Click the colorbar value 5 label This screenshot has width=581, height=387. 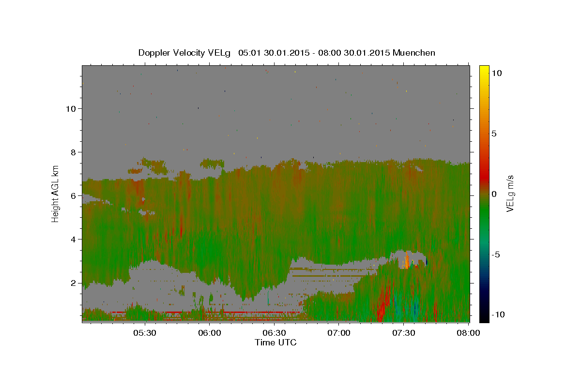(x=494, y=133)
